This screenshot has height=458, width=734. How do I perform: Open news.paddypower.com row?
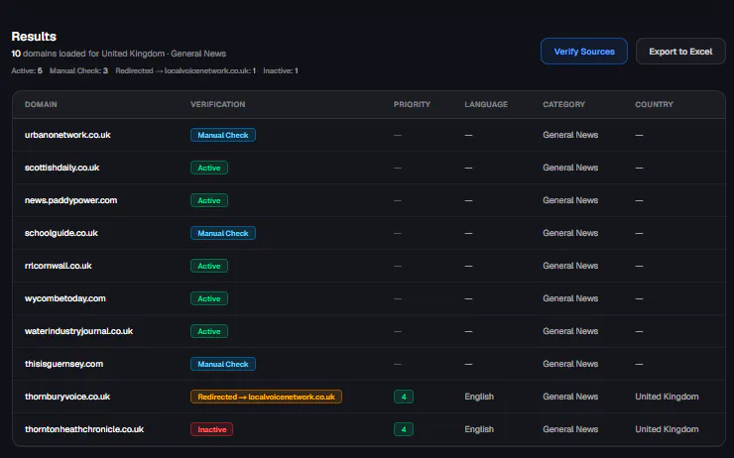pos(369,200)
